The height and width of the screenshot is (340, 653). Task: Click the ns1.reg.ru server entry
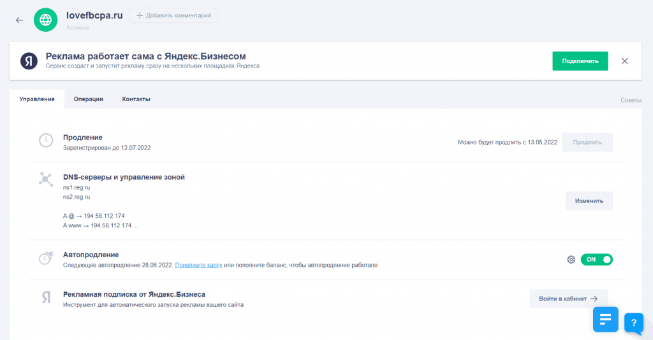[x=77, y=187]
